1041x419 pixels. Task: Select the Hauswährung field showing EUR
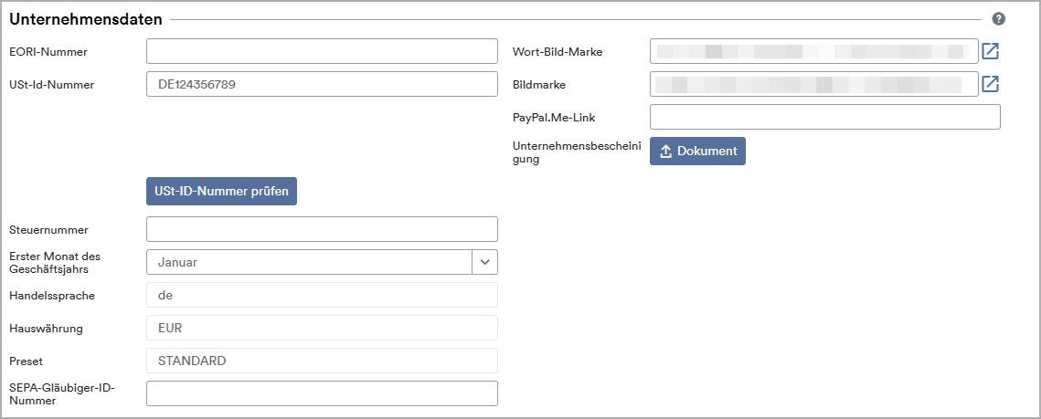[x=322, y=328]
